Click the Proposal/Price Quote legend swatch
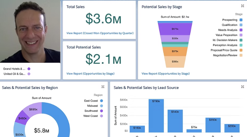247x137 pixels. point(241,50)
